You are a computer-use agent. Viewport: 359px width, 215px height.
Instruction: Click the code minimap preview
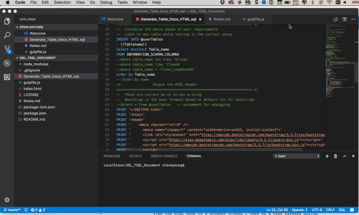pyautogui.click(x=340, y=60)
